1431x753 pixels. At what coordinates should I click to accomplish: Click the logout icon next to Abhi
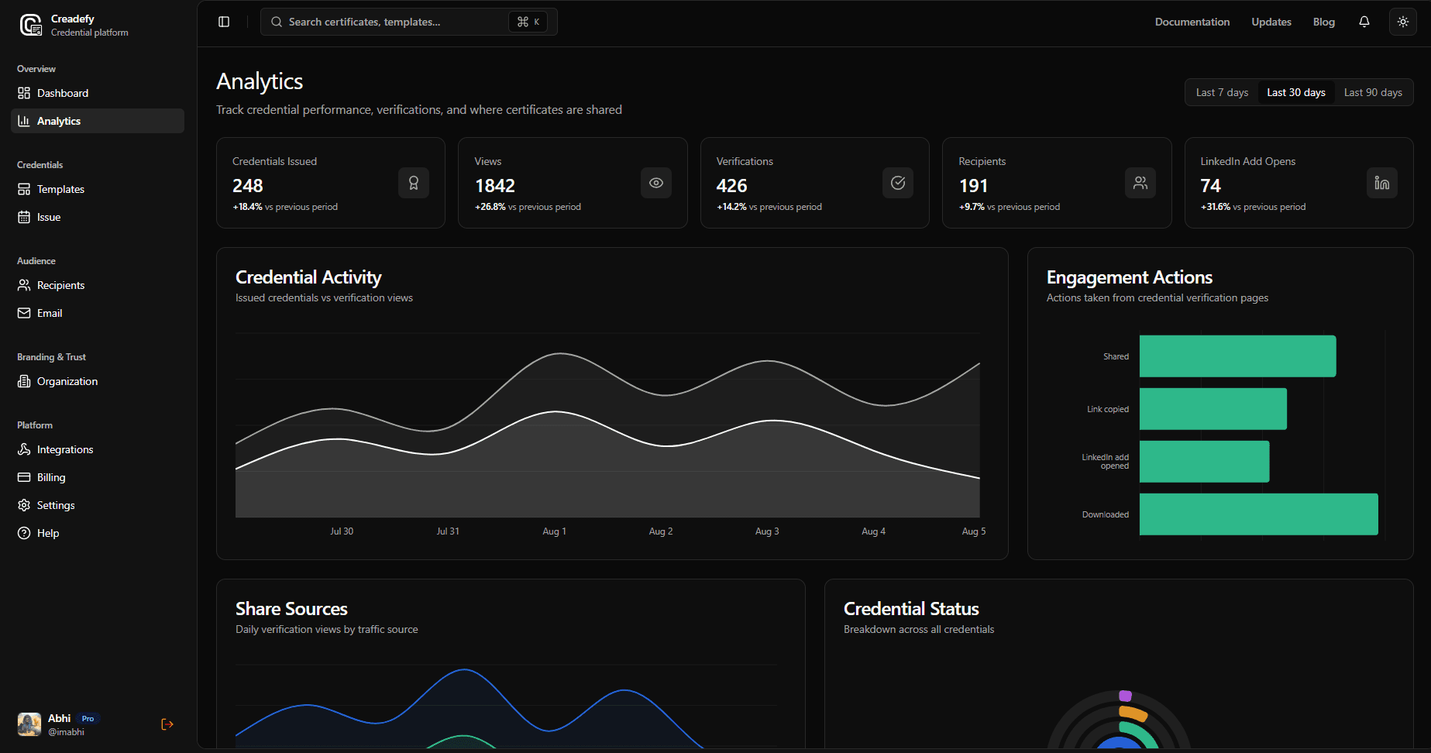167,724
